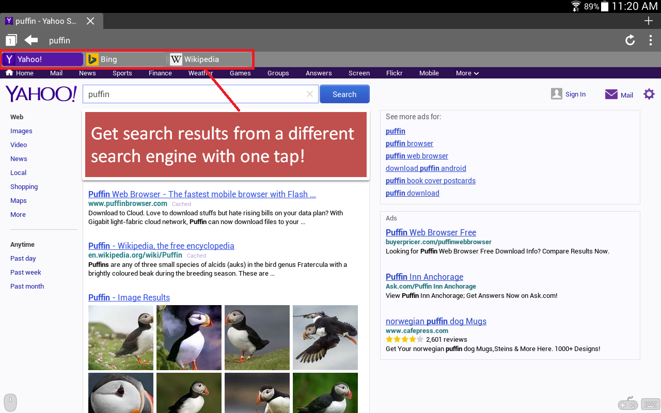This screenshot has height=413, width=661.
Task: Open first puffin image on grass
Action: (121, 338)
